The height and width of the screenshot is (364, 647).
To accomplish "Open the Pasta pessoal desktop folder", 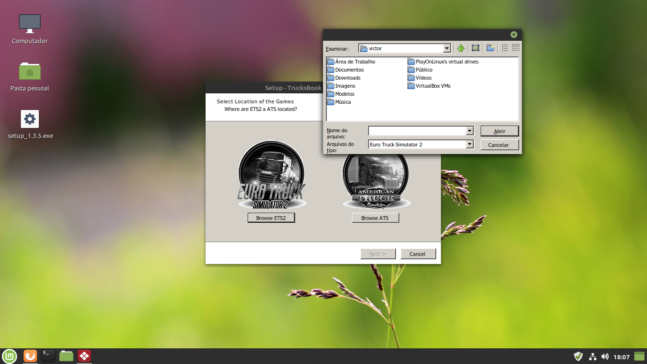I will coord(30,76).
